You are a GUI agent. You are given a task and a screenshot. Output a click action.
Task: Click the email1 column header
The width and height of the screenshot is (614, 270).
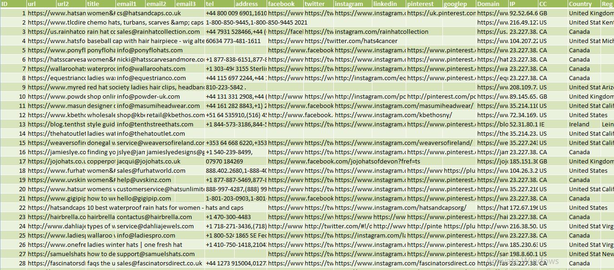coord(131,4)
